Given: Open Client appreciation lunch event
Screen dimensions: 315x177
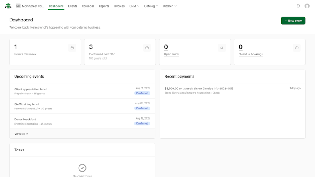Looking at the screenshot, I should [x=82, y=91].
